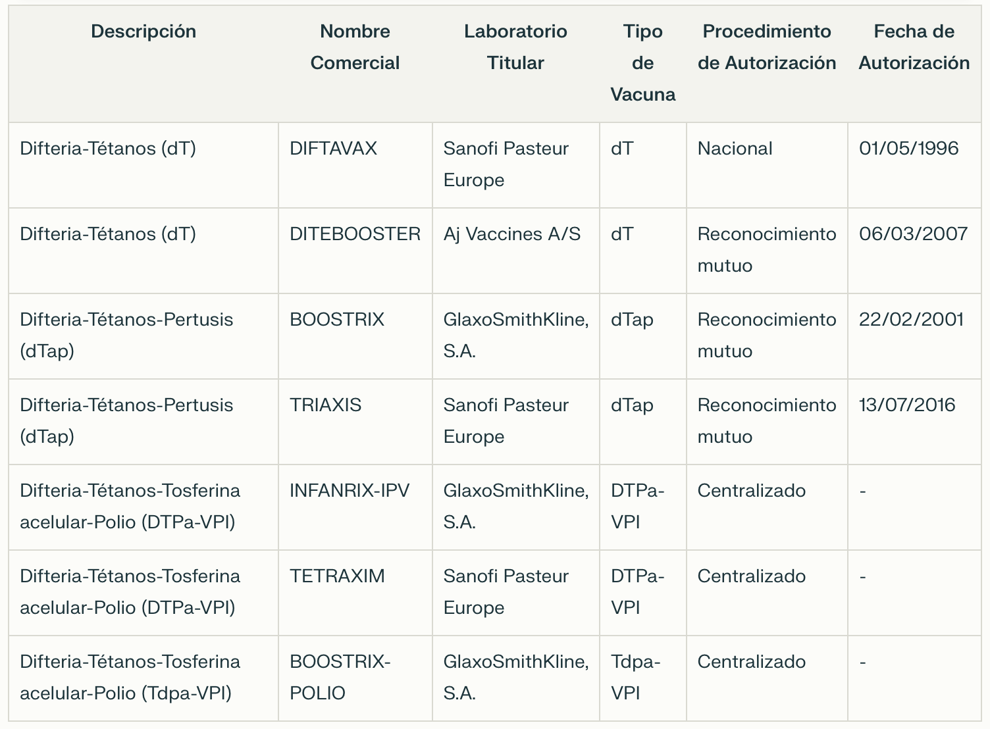Click the date 01/05/1996
The height and width of the screenshot is (729, 990).
[x=908, y=149]
